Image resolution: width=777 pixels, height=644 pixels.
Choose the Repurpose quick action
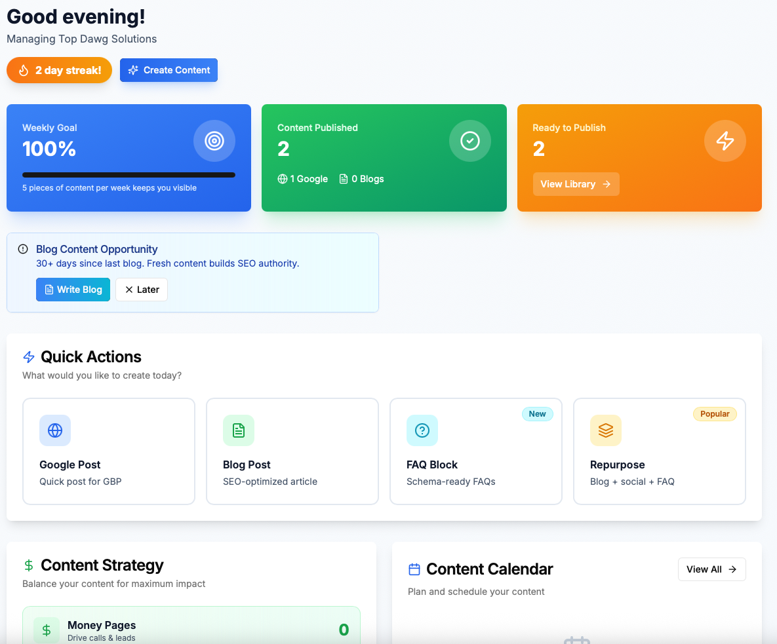point(660,451)
